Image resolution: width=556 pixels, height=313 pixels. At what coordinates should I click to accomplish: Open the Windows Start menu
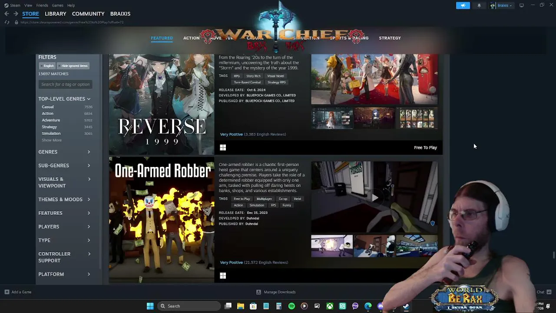click(x=150, y=306)
